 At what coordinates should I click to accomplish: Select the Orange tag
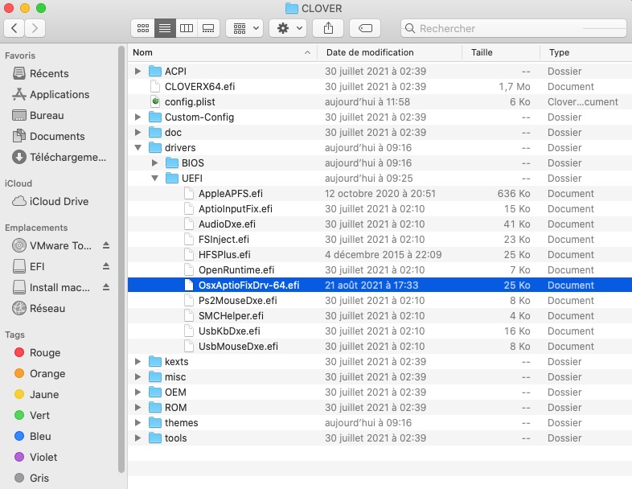tap(39, 374)
